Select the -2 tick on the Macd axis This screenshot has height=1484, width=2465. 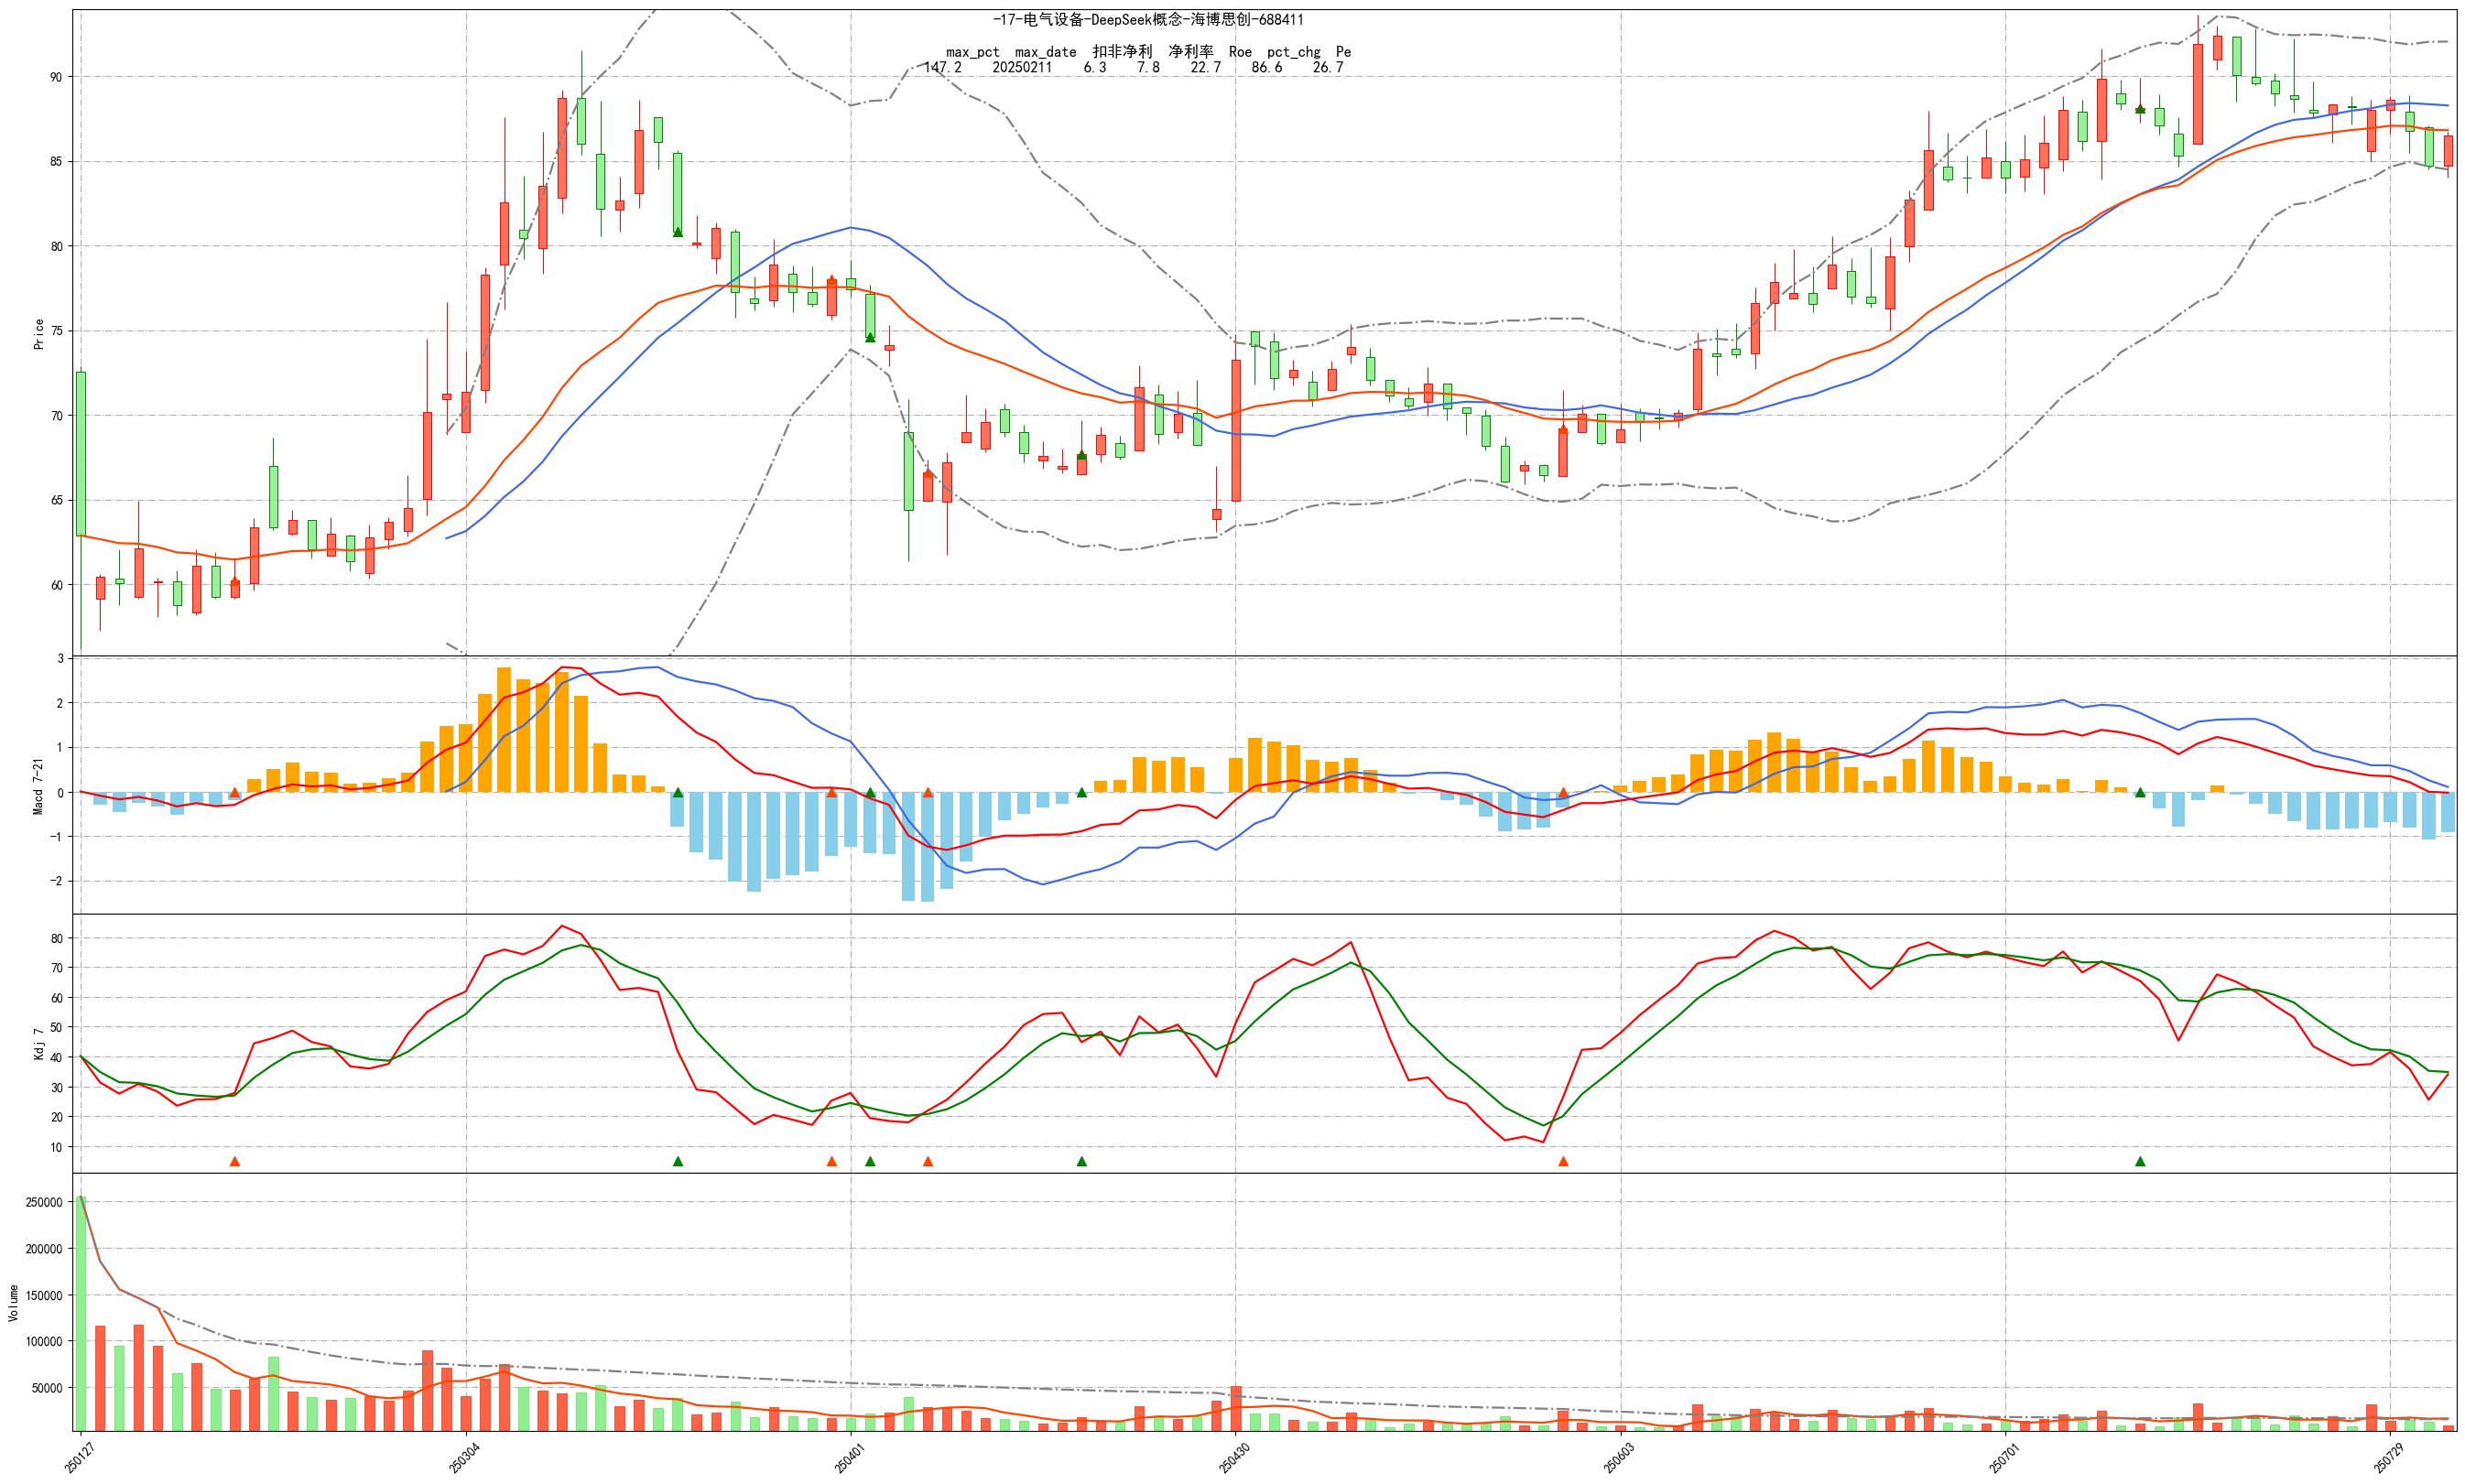[57, 882]
